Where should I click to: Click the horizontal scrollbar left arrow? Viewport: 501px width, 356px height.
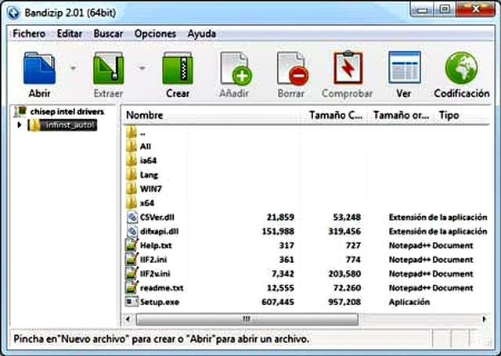click(128, 319)
